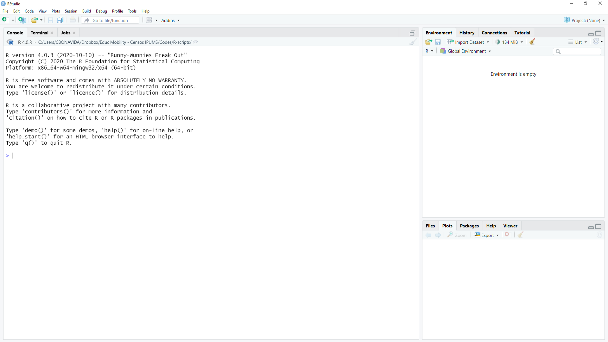
Task: Click the load workspace folder icon
Action: coord(428,42)
